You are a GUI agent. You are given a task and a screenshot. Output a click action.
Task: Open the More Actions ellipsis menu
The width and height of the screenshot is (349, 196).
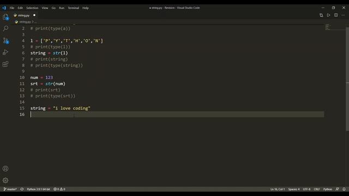coord(343,15)
